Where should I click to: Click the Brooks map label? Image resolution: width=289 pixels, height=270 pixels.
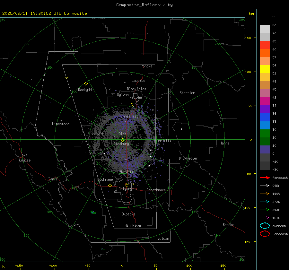coord(228,225)
